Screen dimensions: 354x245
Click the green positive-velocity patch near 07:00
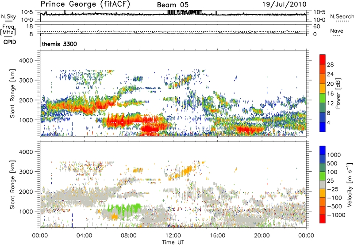124,209
